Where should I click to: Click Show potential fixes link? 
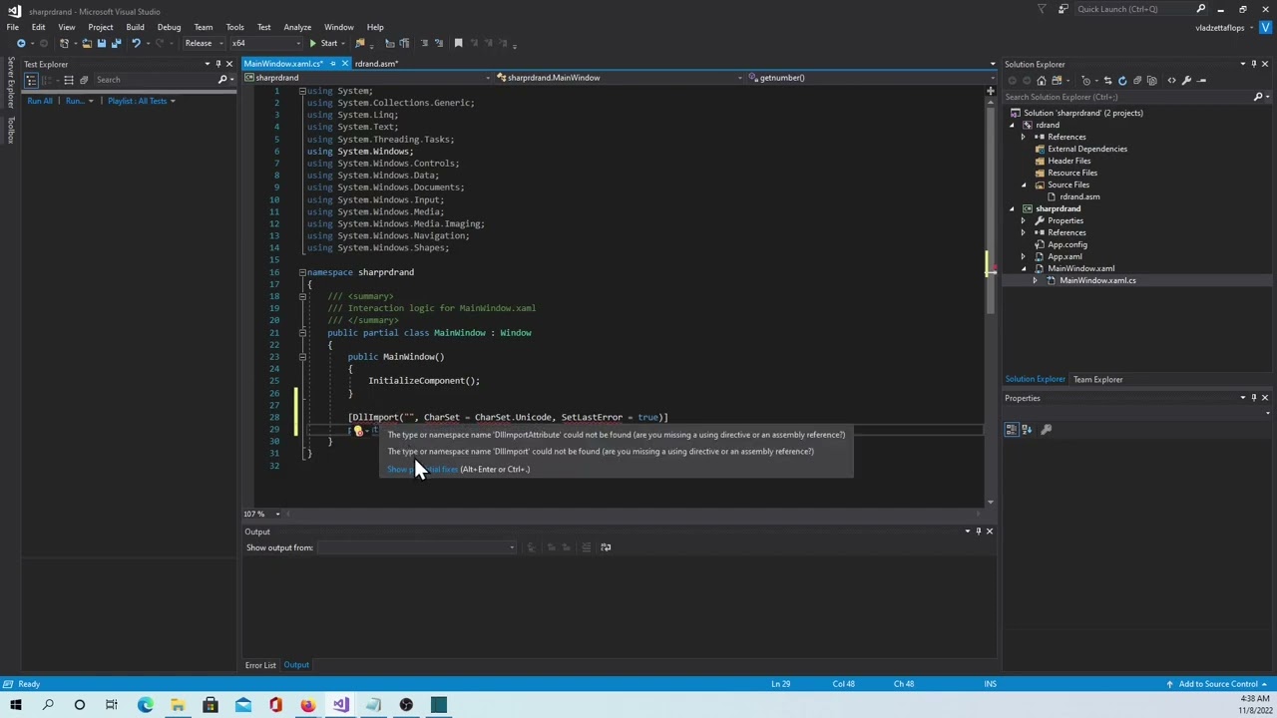pyautogui.click(x=422, y=469)
